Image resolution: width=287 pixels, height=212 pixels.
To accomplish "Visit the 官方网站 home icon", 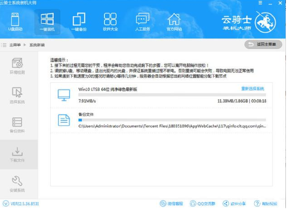I will point(174,22).
